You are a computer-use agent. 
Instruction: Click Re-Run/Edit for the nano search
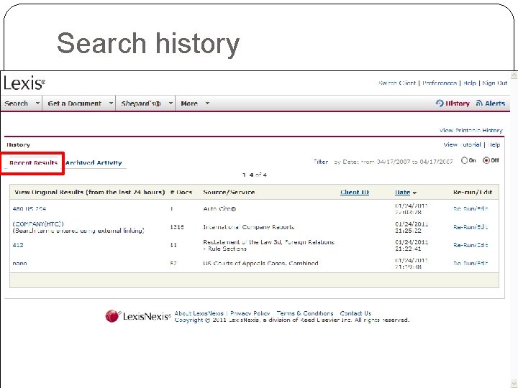(471, 263)
